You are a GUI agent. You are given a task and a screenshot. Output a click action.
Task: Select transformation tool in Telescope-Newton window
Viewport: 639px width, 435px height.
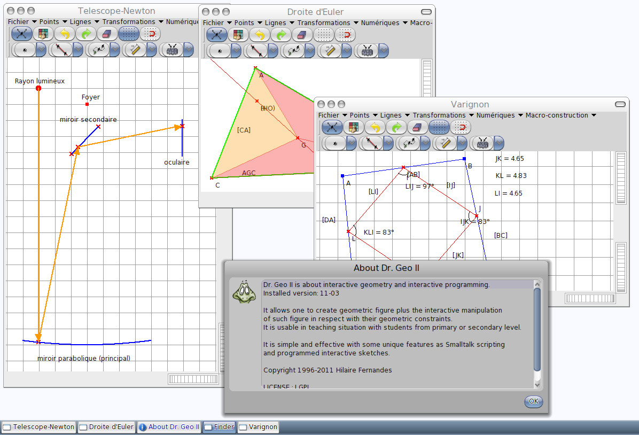[x=98, y=50]
